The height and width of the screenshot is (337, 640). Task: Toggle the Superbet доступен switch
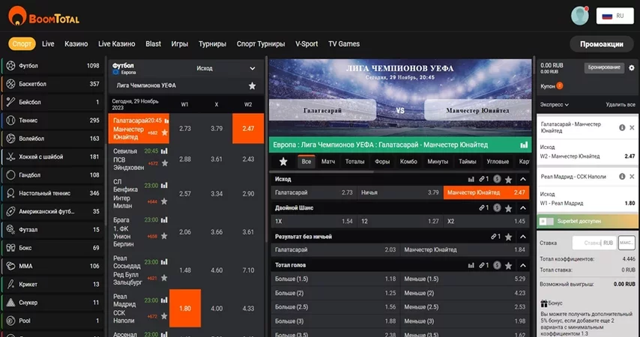pos(546,221)
